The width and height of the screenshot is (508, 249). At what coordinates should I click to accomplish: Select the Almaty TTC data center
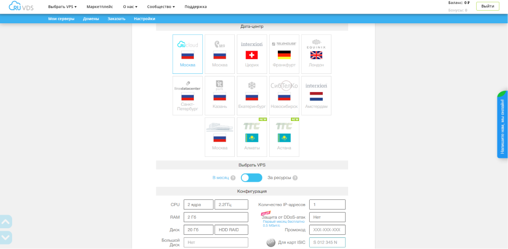[251, 137]
